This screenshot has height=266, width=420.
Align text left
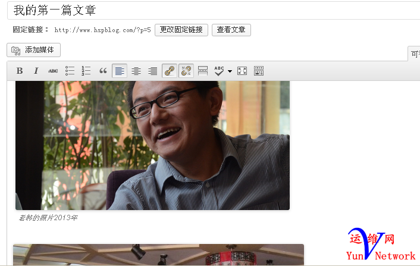pos(120,71)
